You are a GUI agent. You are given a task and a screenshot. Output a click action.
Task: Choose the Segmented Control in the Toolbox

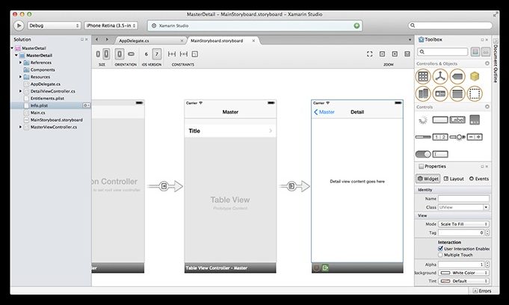(x=440, y=137)
